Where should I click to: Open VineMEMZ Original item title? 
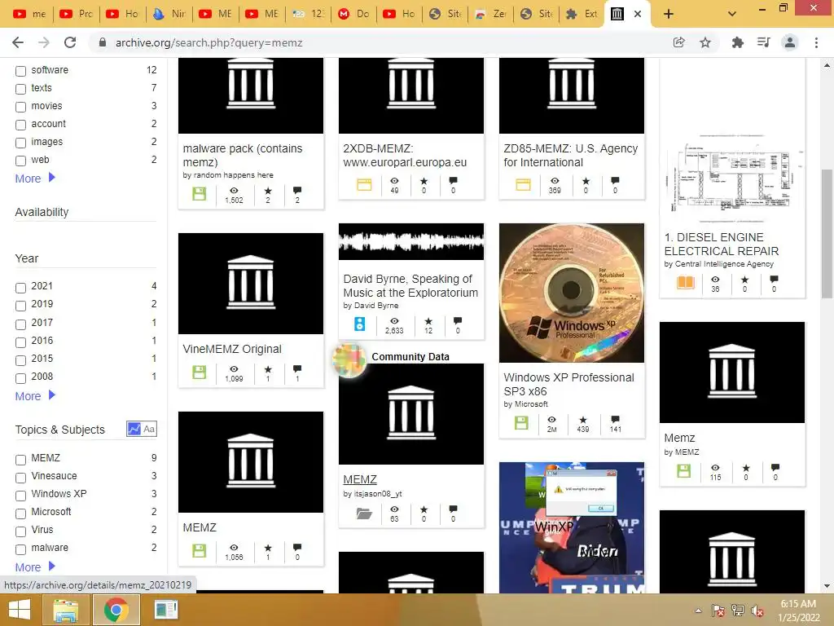(x=232, y=349)
